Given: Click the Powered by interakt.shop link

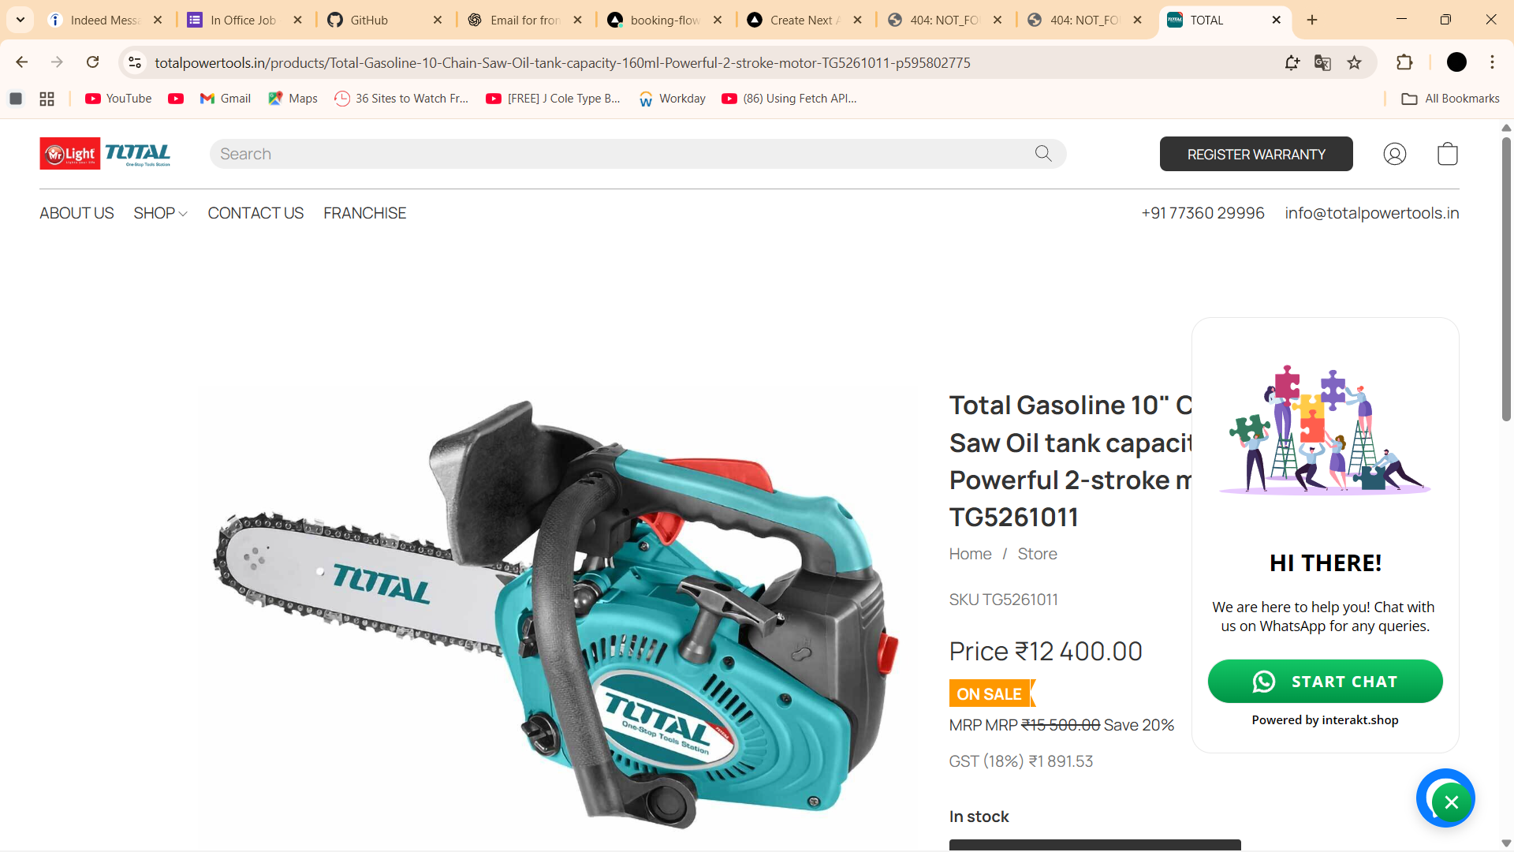Looking at the screenshot, I should pyautogui.click(x=1325, y=719).
